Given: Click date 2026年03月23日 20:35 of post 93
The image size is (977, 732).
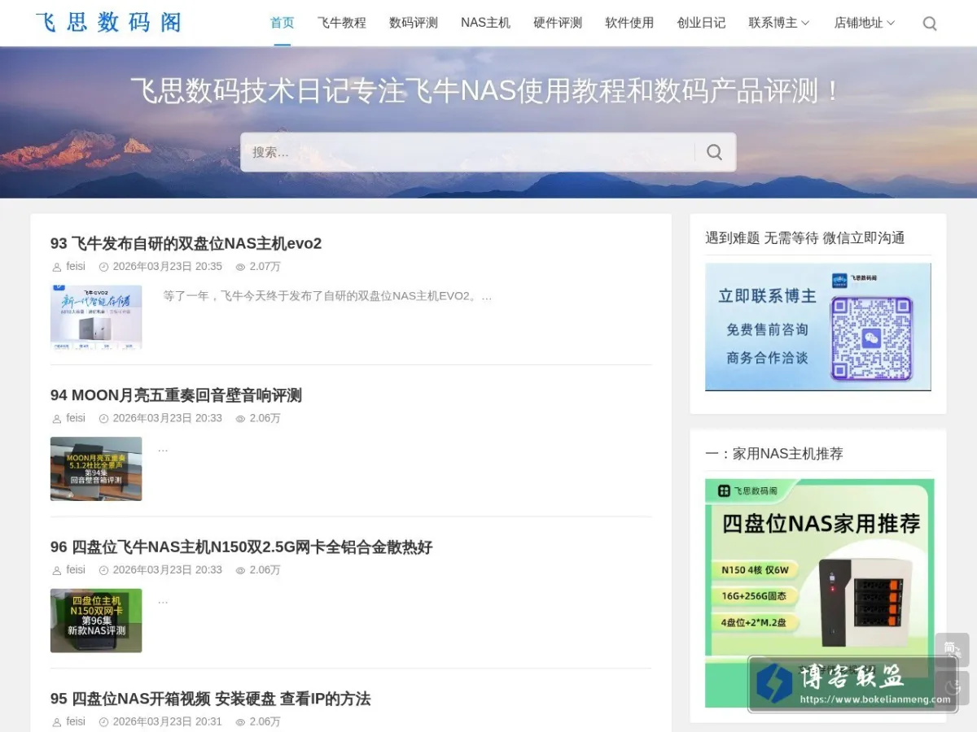Looking at the screenshot, I should pos(167,267).
